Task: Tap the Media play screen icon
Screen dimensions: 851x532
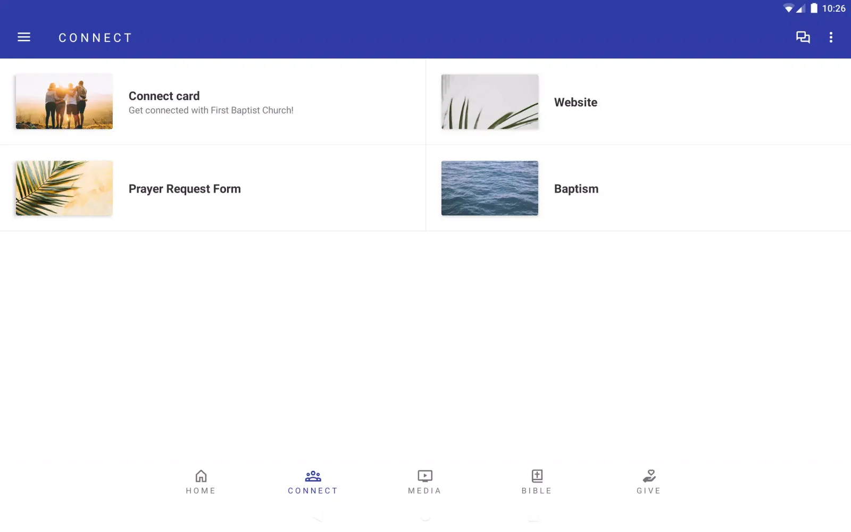Action: point(425,476)
